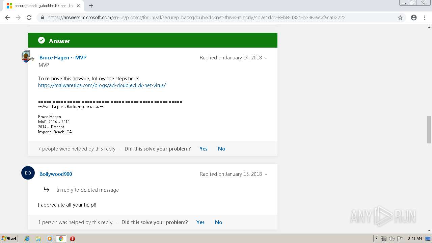This screenshot has height=243, width=432.
Task: Open the Chrome profile account icon
Action: click(414, 18)
